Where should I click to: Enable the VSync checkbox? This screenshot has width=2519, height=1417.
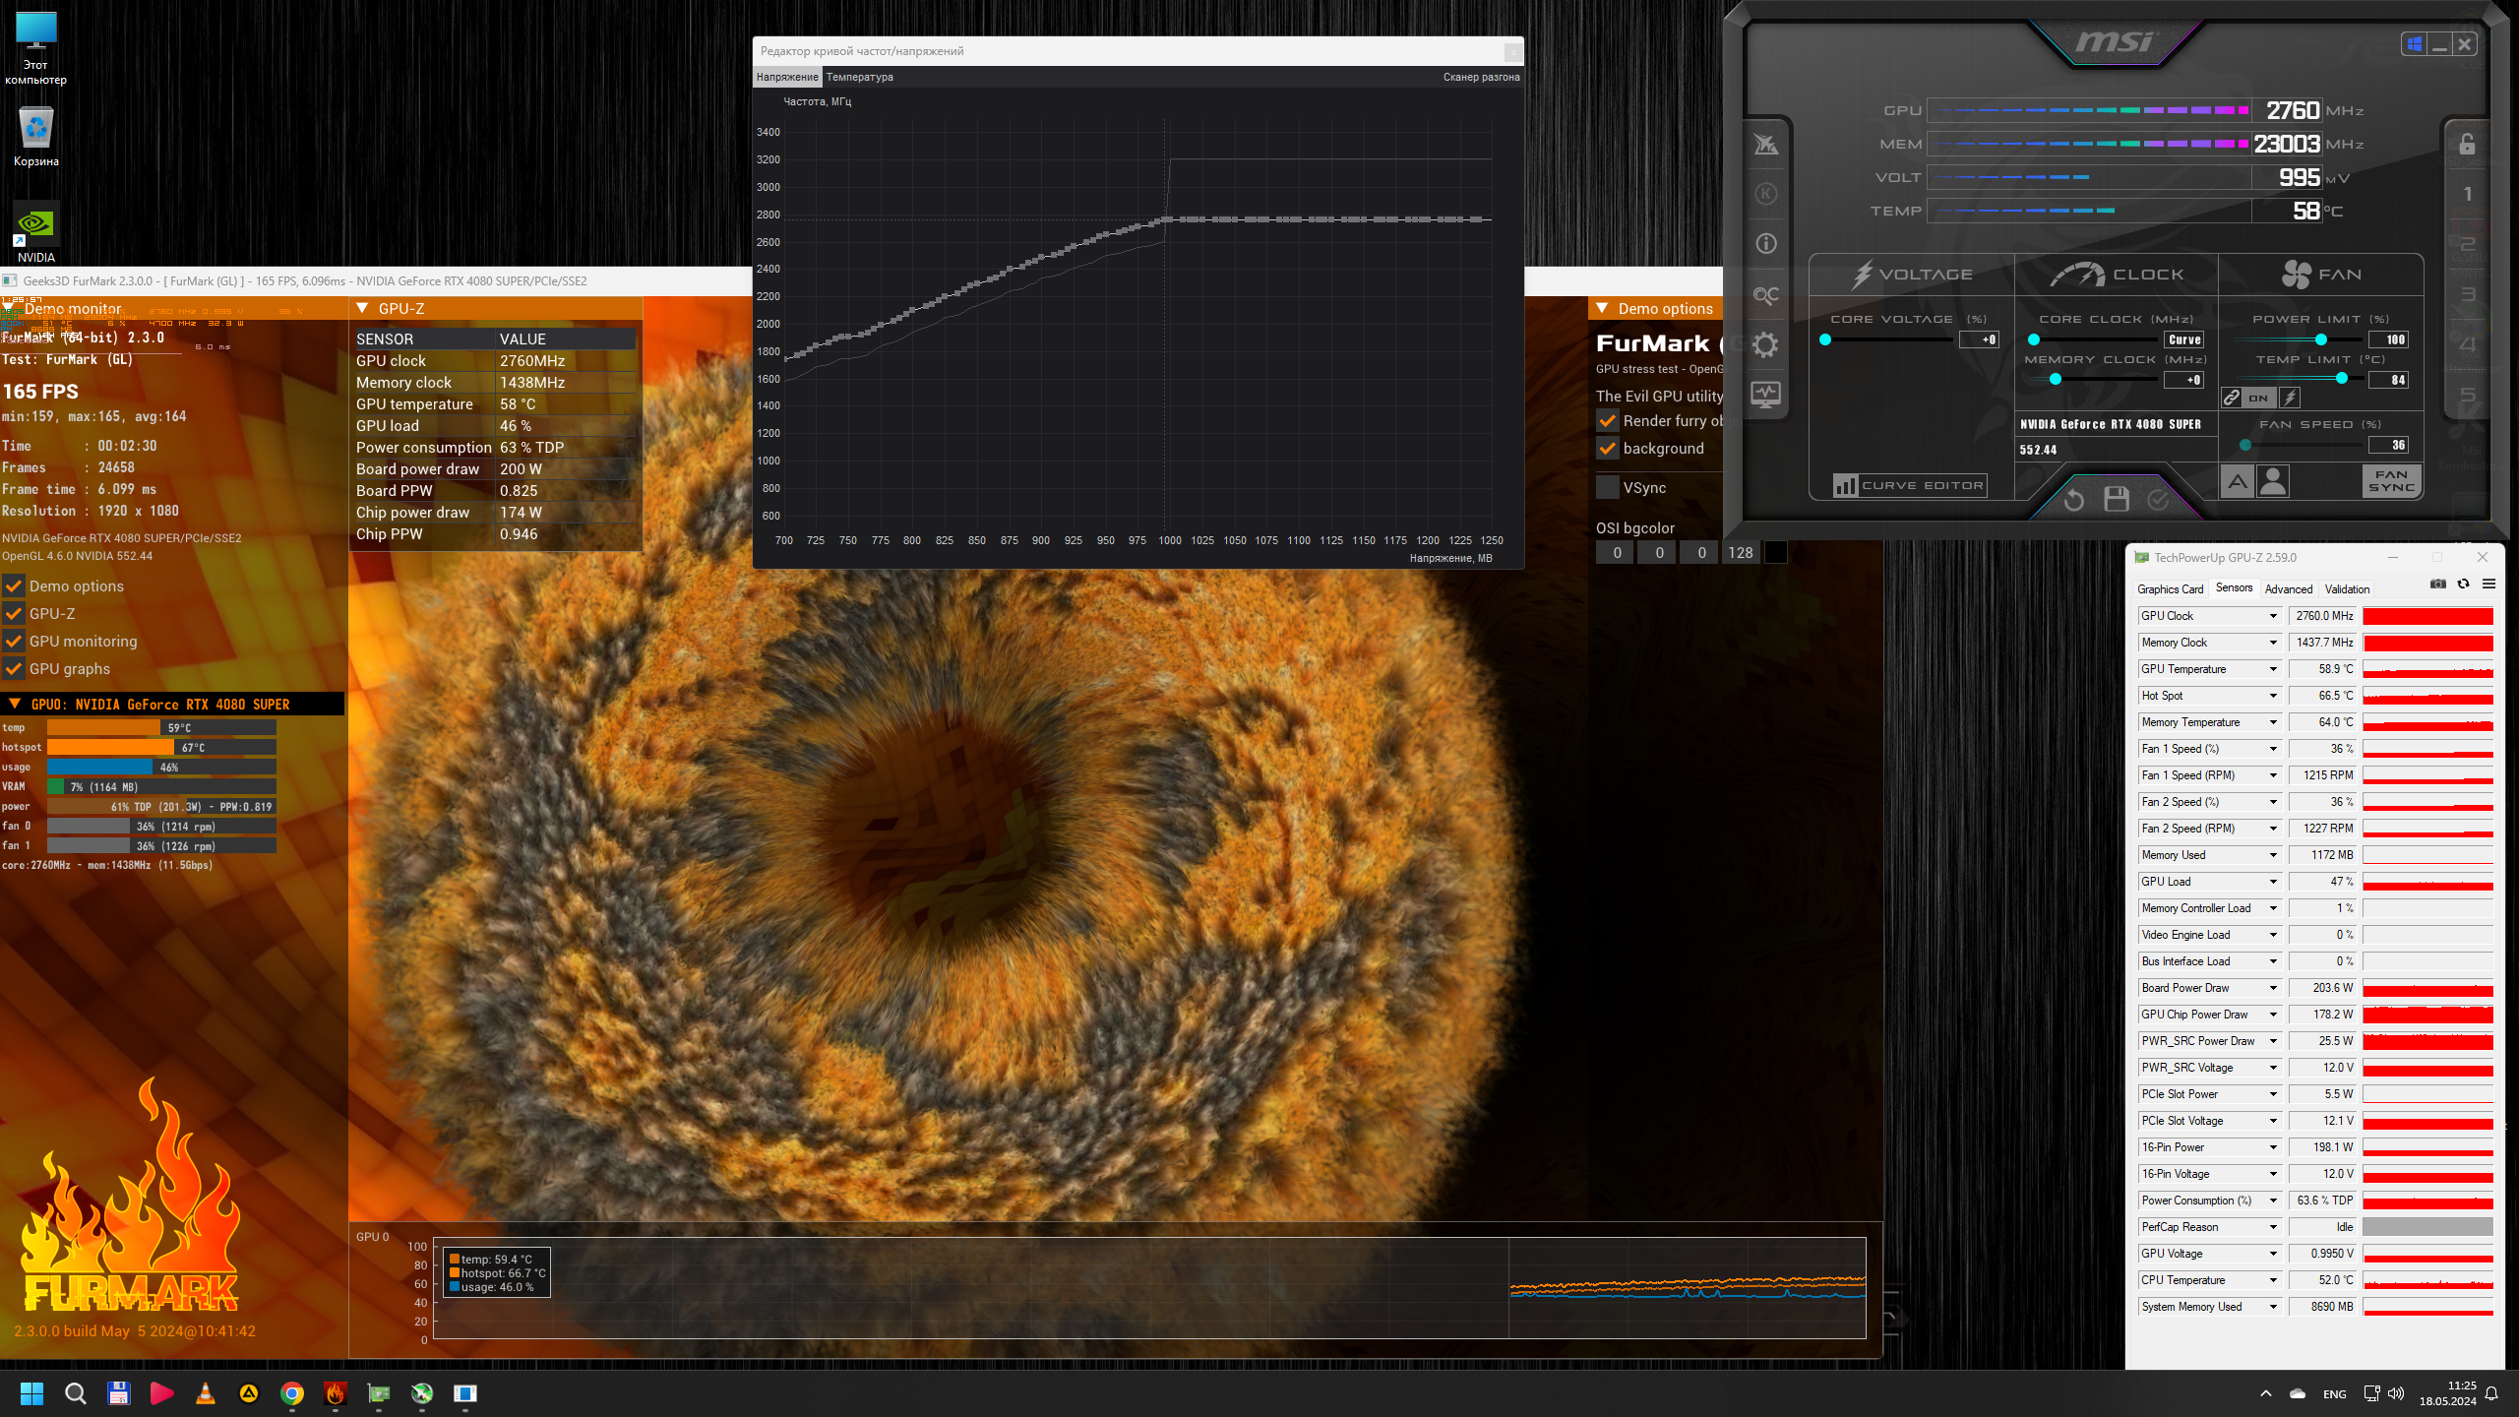click(1608, 487)
